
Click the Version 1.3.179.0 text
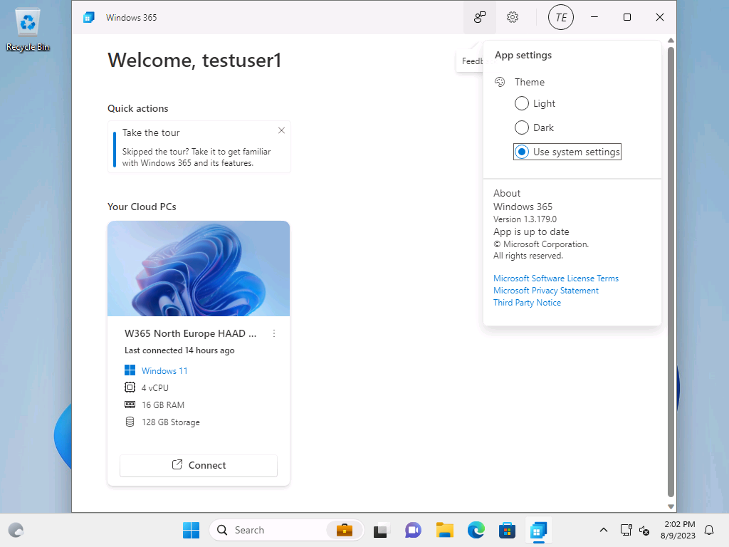pyautogui.click(x=525, y=219)
